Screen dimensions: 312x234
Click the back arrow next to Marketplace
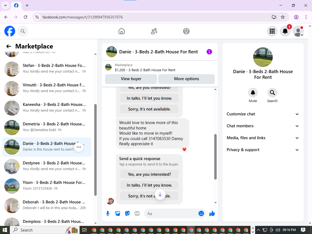point(9,46)
